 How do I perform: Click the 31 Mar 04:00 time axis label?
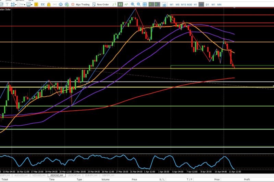click(136, 172)
